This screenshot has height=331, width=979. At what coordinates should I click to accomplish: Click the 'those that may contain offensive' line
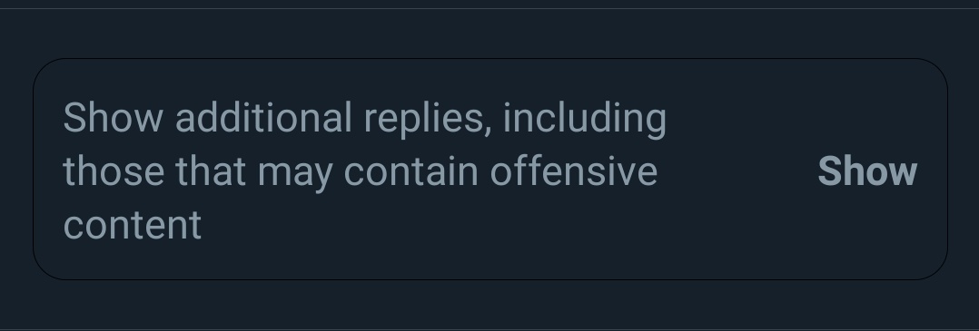(361, 171)
